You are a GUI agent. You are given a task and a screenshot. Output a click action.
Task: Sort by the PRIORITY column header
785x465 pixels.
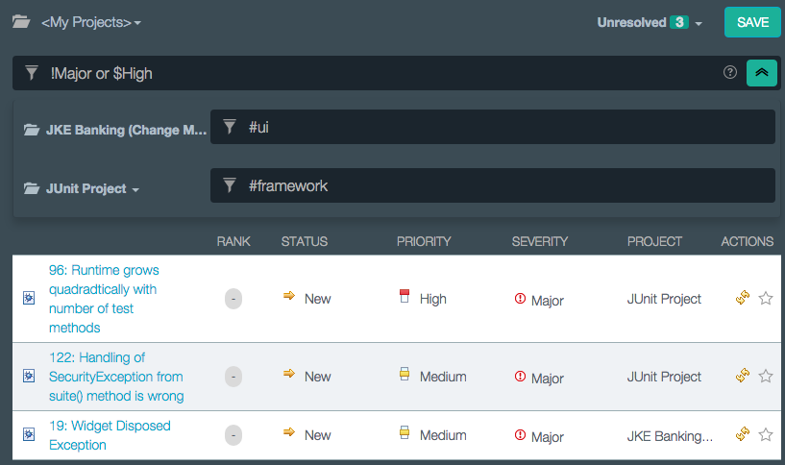(x=424, y=241)
